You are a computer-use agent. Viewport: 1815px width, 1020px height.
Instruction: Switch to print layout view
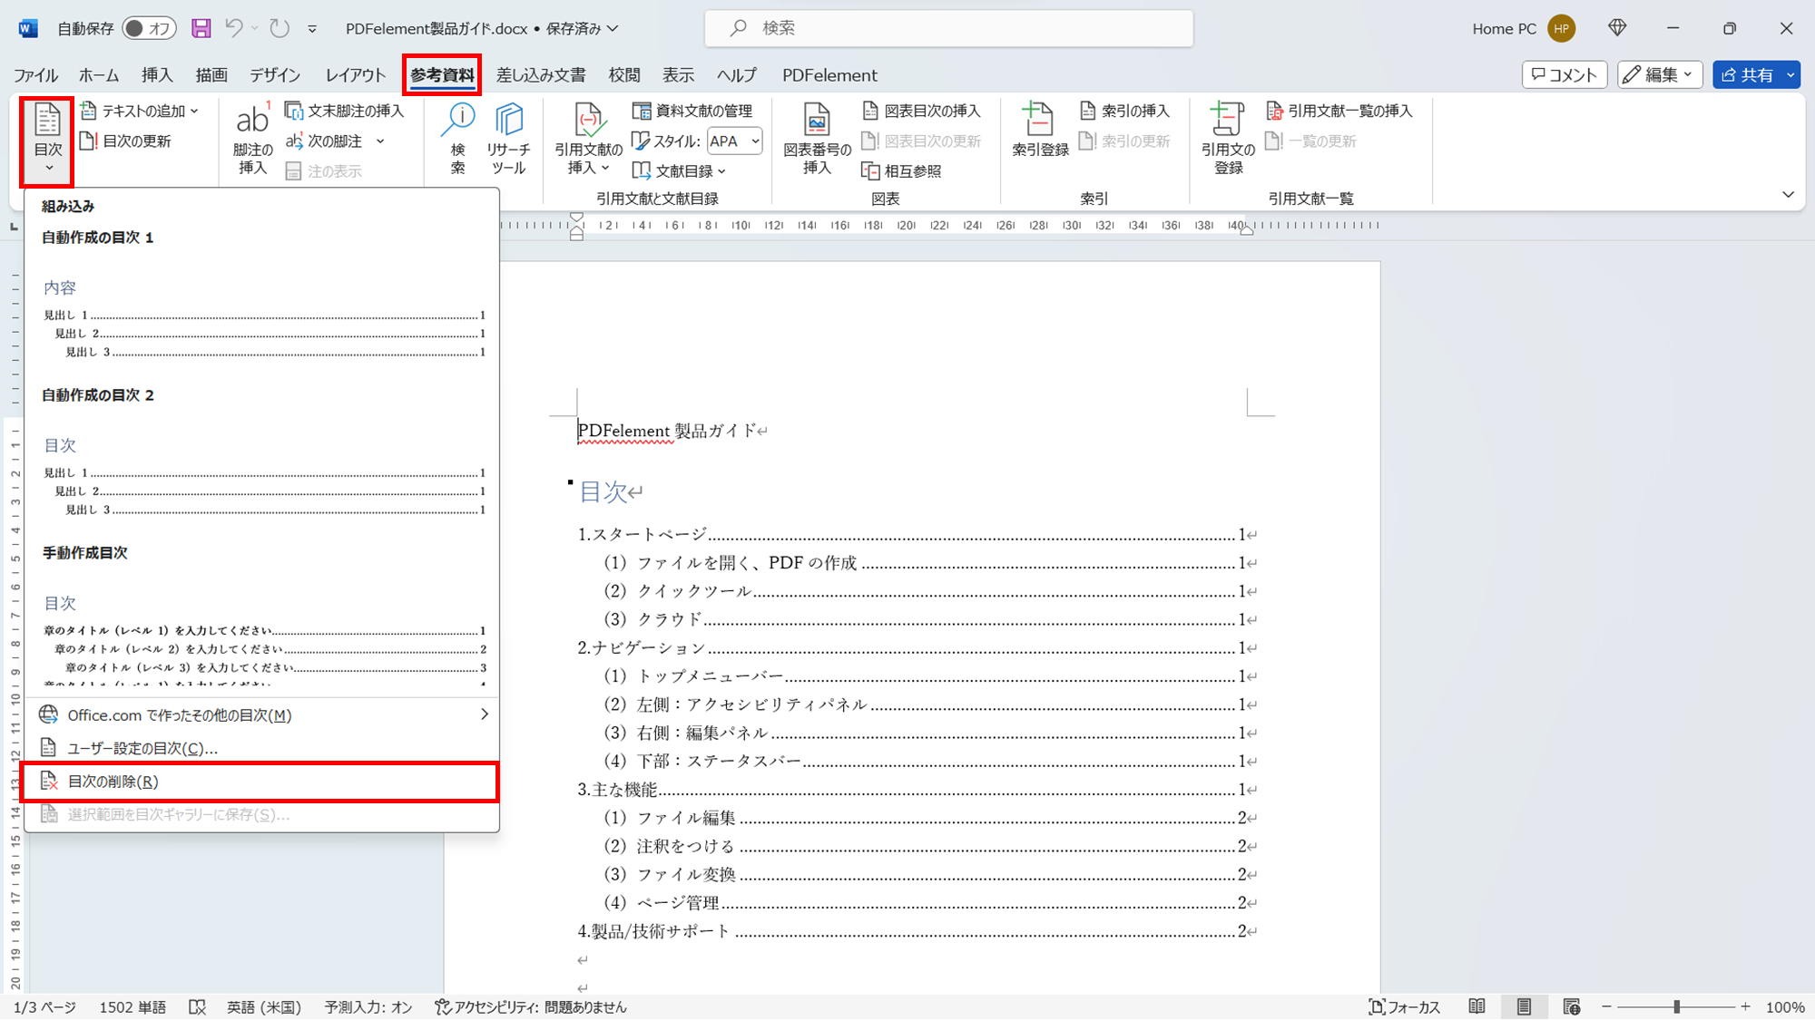(1524, 1006)
